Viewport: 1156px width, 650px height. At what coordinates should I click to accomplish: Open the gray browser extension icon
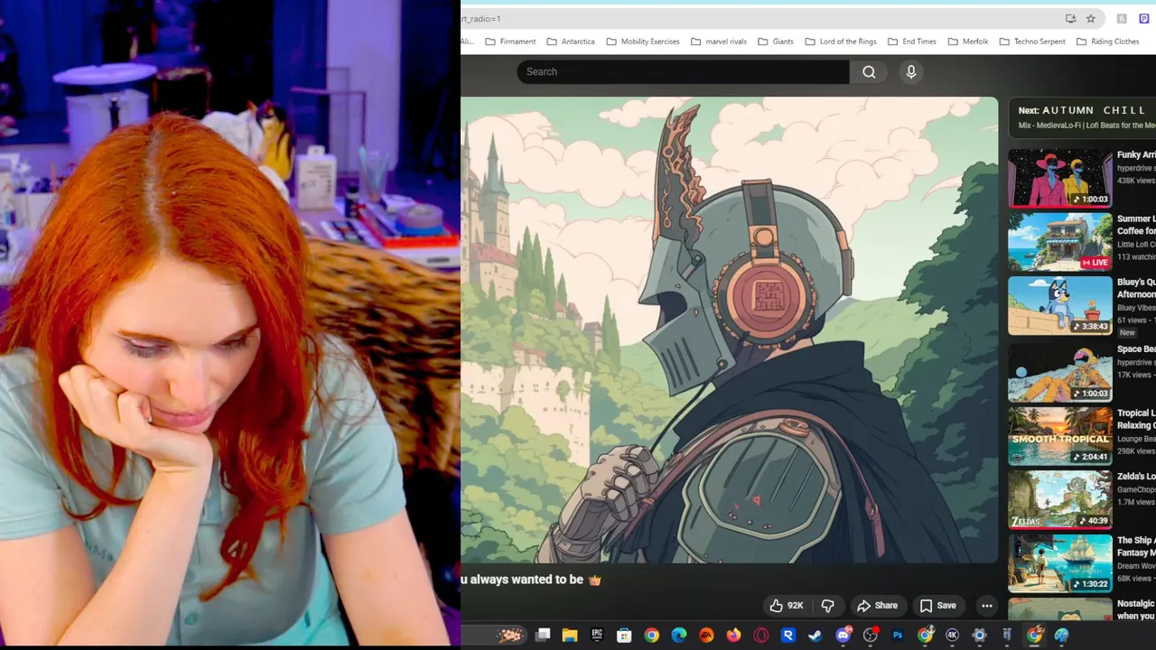[x=1122, y=18]
